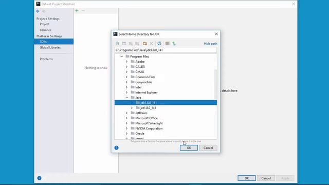329x185 pixels.
Task: Open Global Libraries settings
Action: coord(50,48)
